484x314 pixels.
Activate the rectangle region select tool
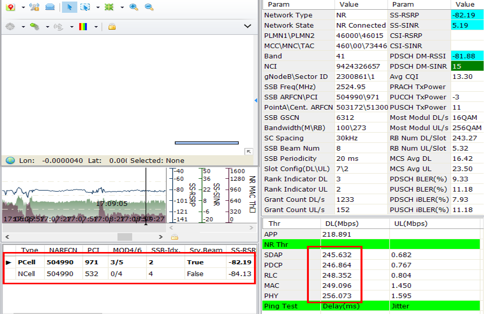tap(86, 7)
